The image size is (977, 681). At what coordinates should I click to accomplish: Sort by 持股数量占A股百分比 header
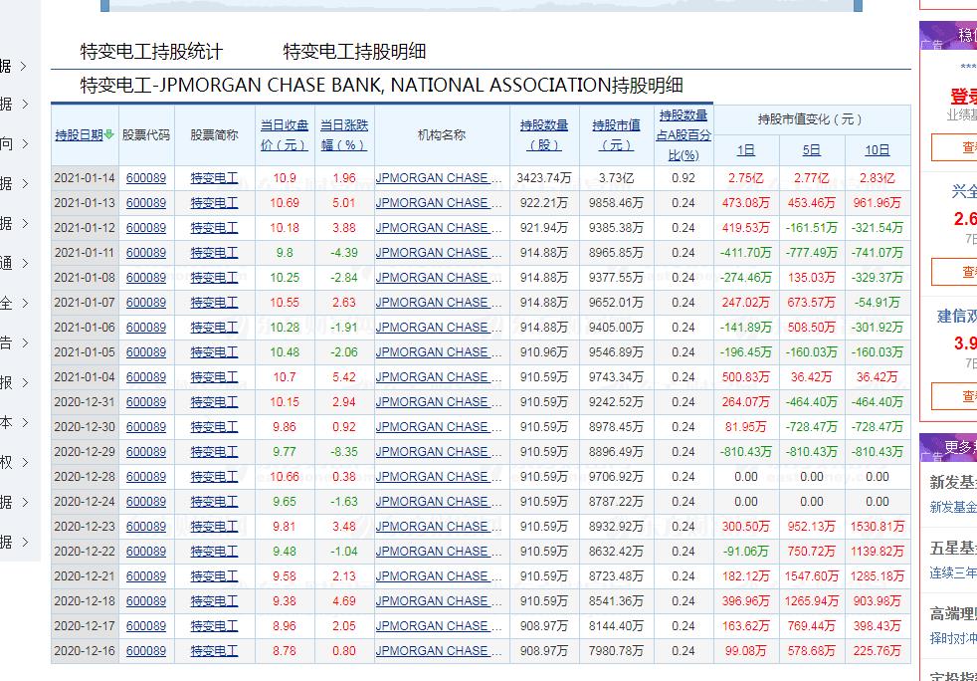[684, 134]
